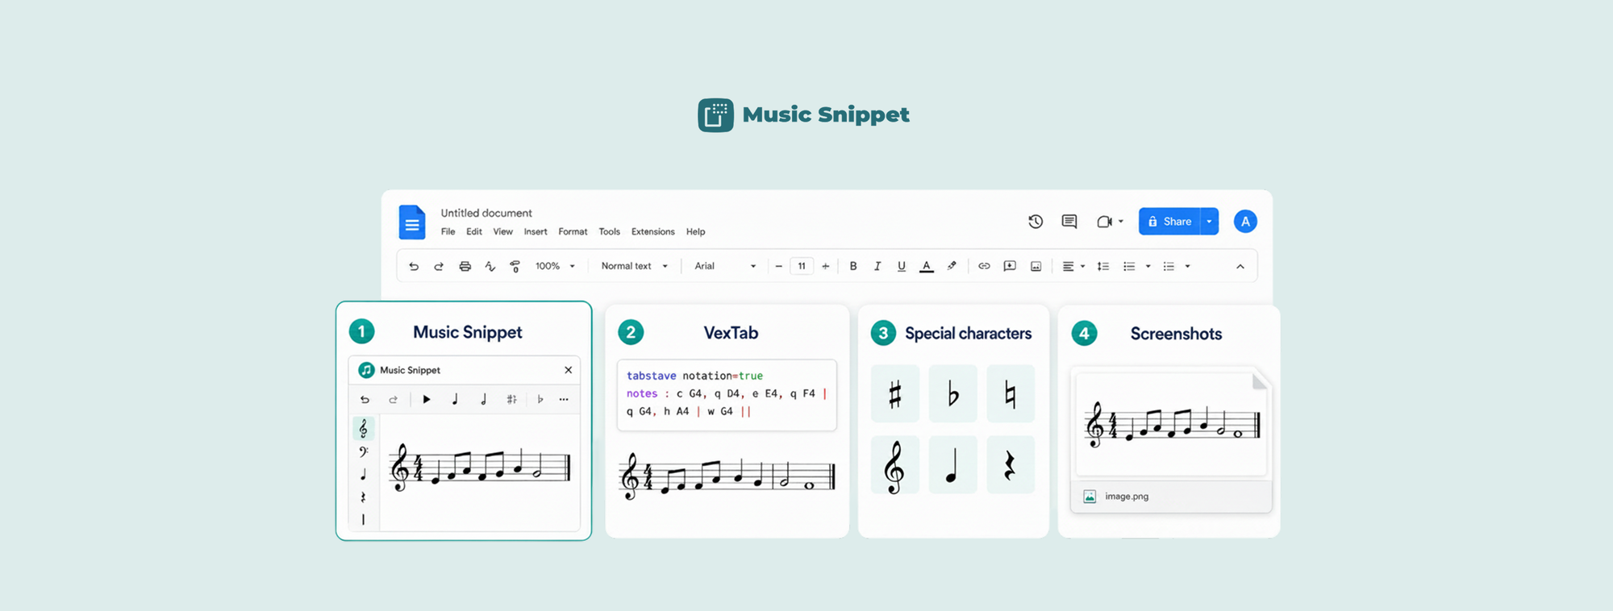This screenshot has width=1613, height=611.
Task: Open line spacing options
Action: (x=1103, y=266)
